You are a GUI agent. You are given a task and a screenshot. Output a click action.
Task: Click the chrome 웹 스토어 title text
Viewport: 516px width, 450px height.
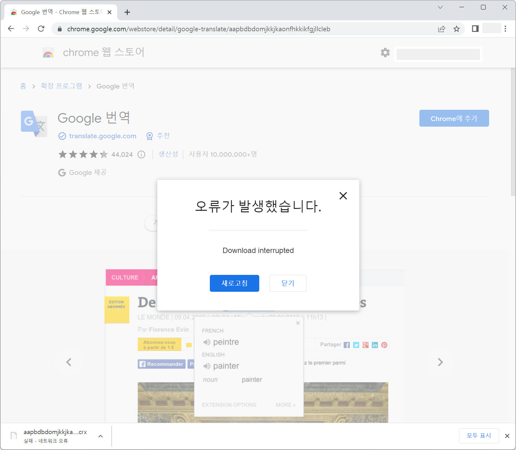(x=104, y=52)
